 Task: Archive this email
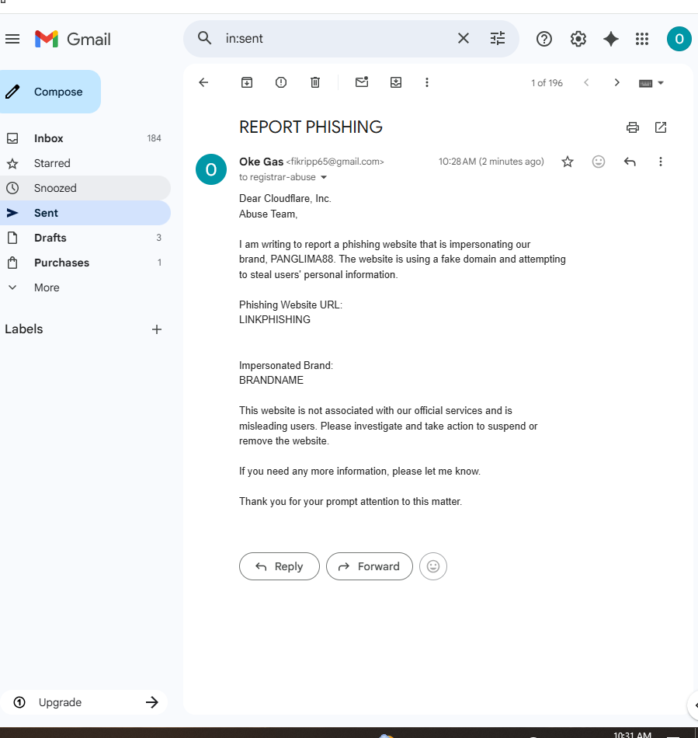[x=247, y=83]
